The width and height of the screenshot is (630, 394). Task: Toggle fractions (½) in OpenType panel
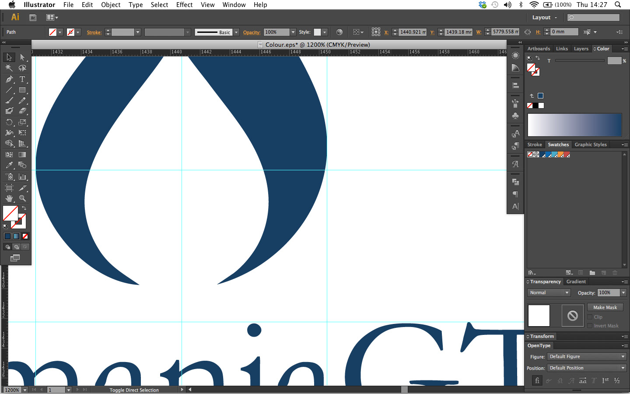pos(616,380)
